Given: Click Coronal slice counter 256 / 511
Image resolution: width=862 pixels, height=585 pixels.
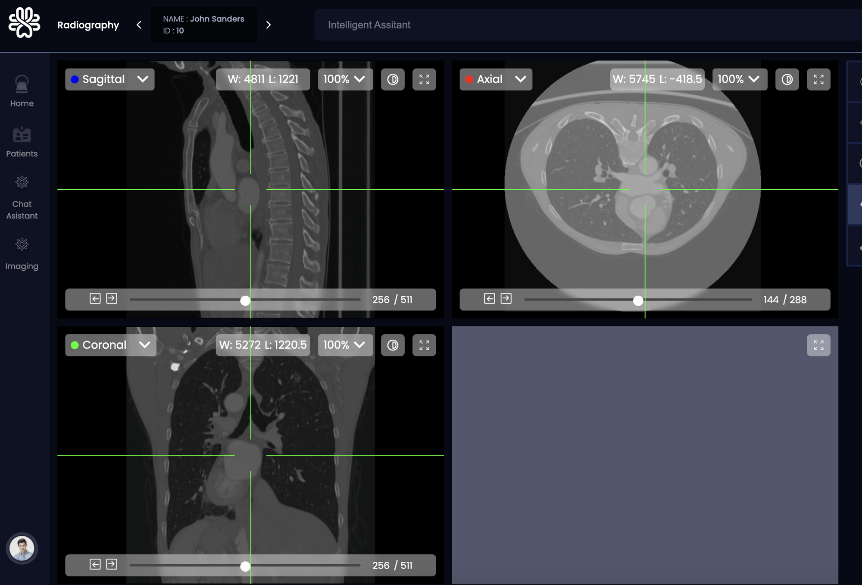Looking at the screenshot, I should coord(392,565).
